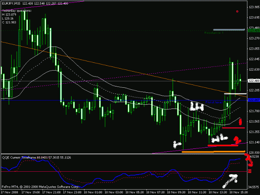This screenshot has width=260, height=195.
Task: Click the "17 Nov 2008" time axis label
Action: [9, 193]
